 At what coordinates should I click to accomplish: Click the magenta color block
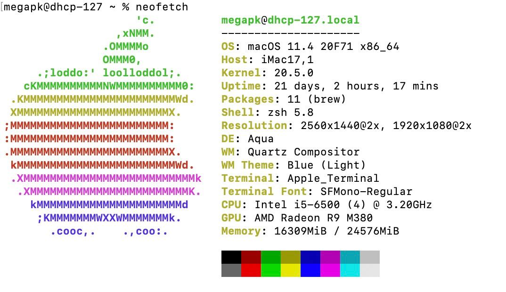pos(330,270)
